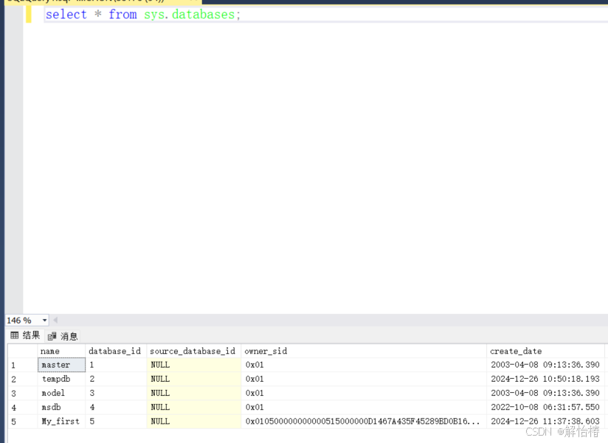Image resolution: width=608 pixels, height=443 pixels.
Task: Select the 'tempdb' name cell
Action: (62, 379)
